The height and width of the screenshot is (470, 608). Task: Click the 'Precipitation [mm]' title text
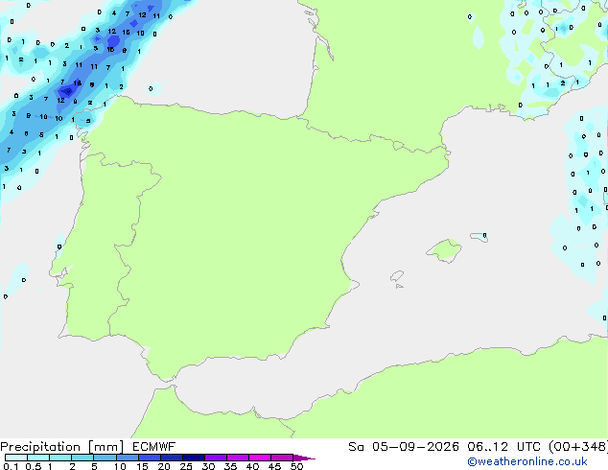(62, 447)
